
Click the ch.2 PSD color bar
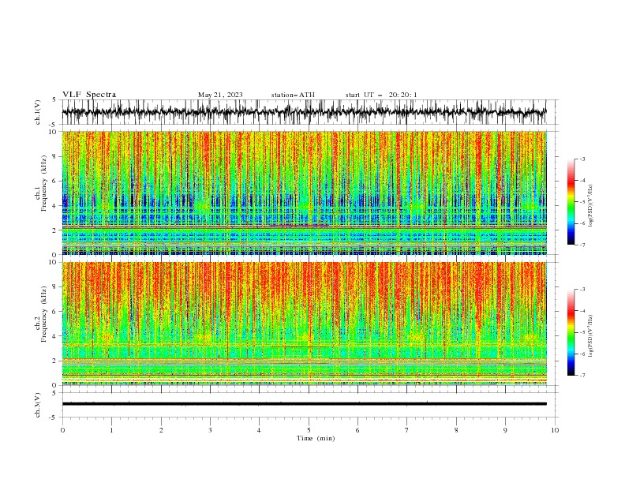click(x=571, y=332)
